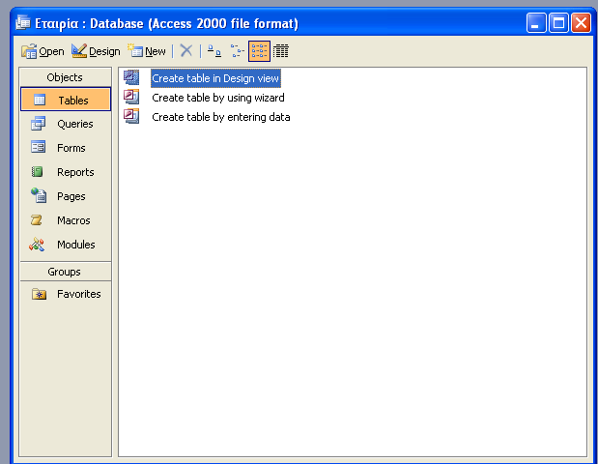
Task: Select Reports in Objects bar
Action: tap(66, 172)
